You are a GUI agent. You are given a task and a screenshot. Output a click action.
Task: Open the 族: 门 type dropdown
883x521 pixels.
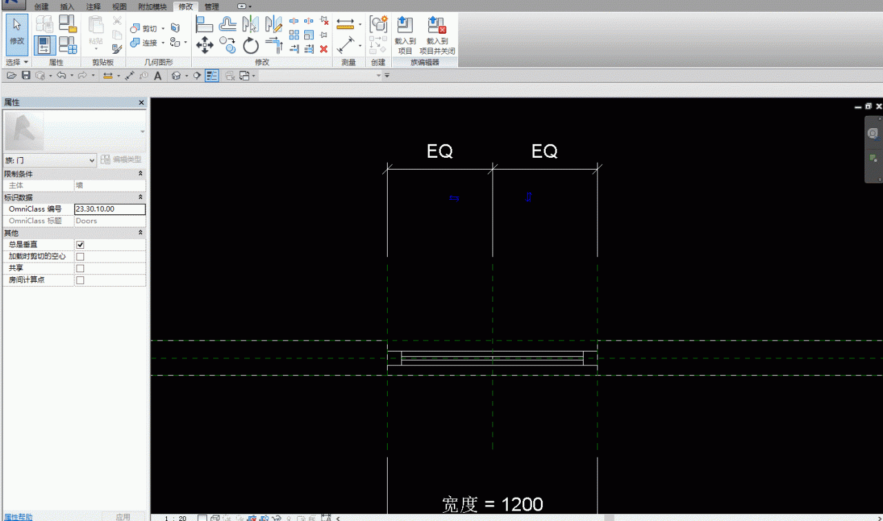(50, 160)
